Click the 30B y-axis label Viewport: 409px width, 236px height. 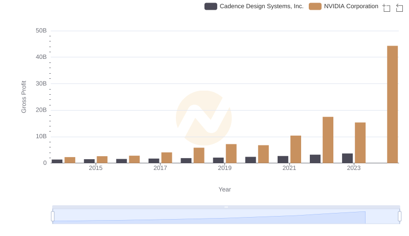pyautogui.click(x=41, y=83)
